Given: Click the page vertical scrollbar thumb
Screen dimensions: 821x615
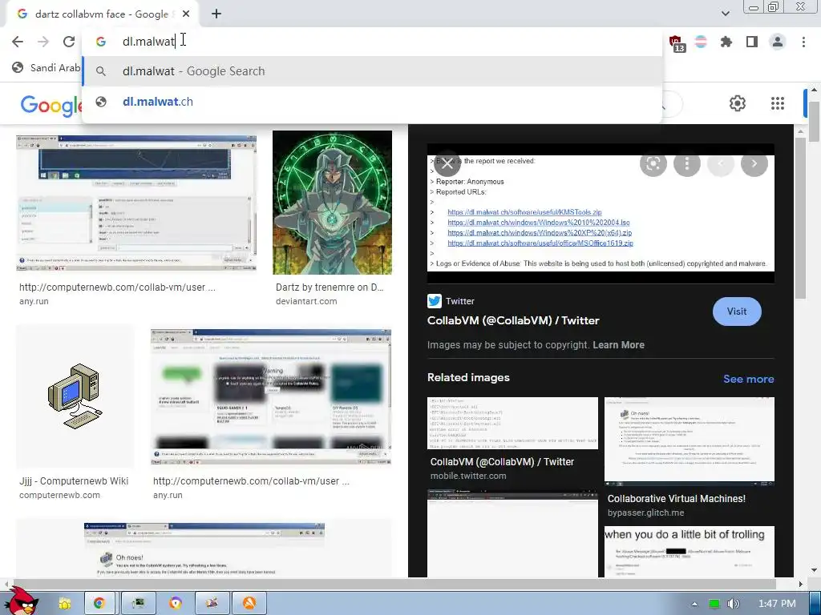Looking at the screenshot, I should click(x=815, y=122).
